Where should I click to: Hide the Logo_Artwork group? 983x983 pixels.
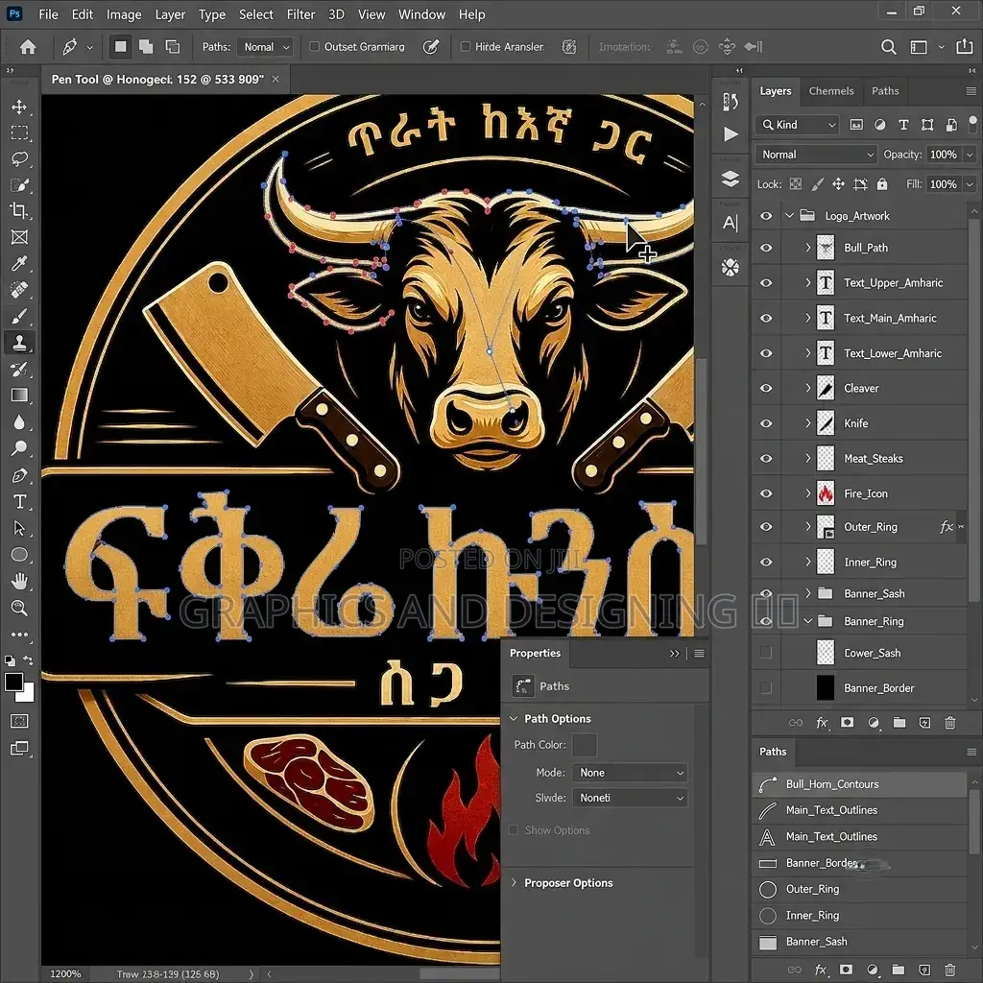click(766, 216)
